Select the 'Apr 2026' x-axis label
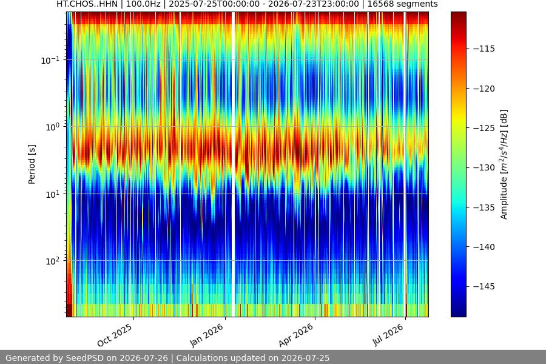The width and height of the screenshot is (546, 364). (x=296, y=335)
